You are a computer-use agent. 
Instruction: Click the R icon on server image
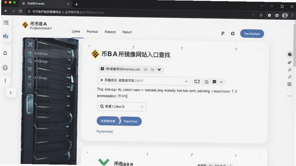(30, 69)
